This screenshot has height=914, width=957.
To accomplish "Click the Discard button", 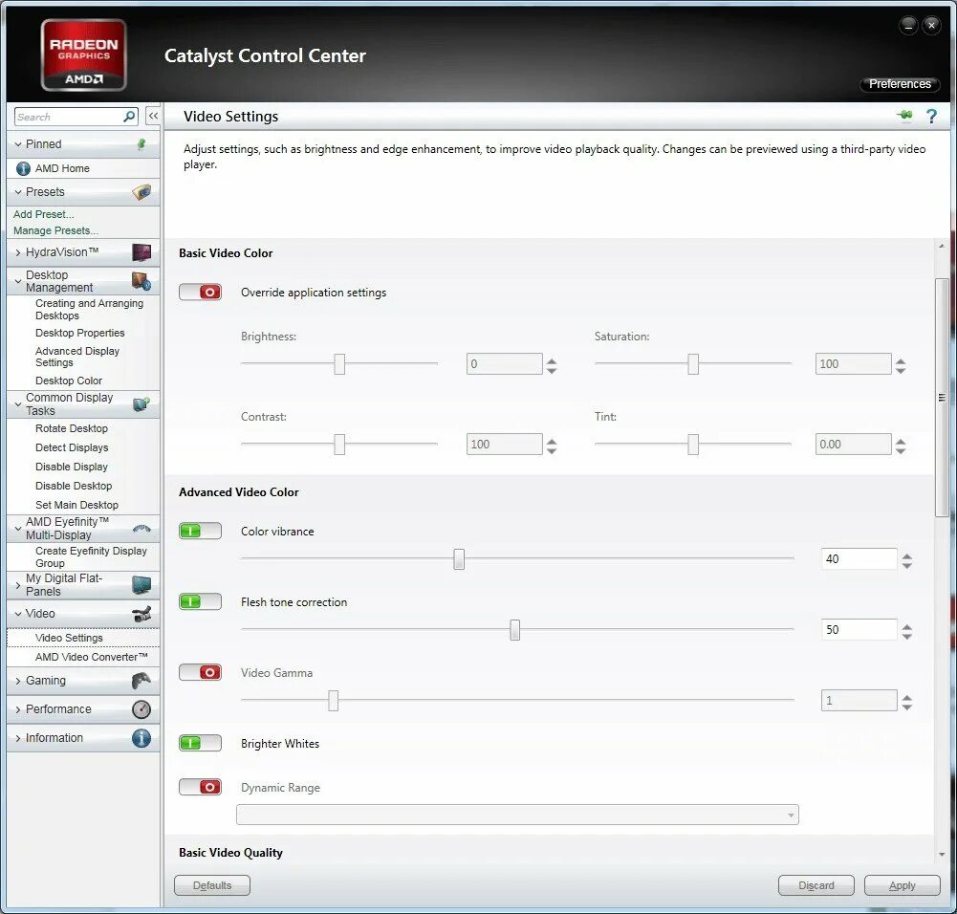I will point(816,885).
